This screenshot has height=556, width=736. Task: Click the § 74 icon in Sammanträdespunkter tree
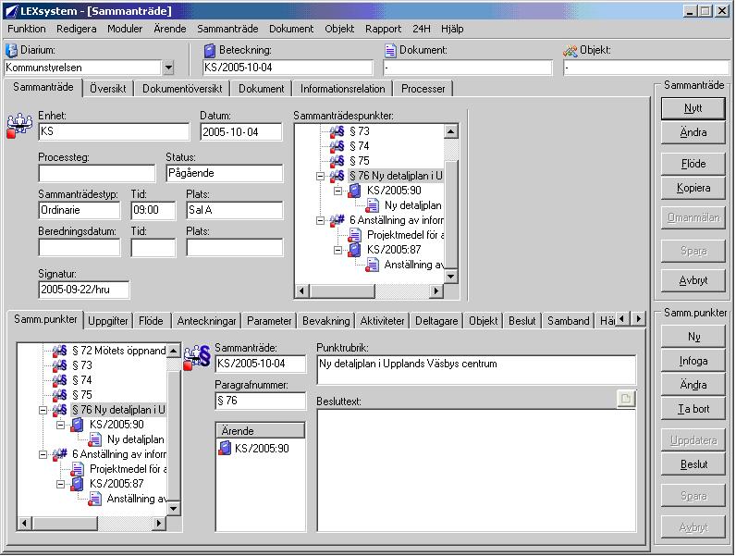(337, 146)
